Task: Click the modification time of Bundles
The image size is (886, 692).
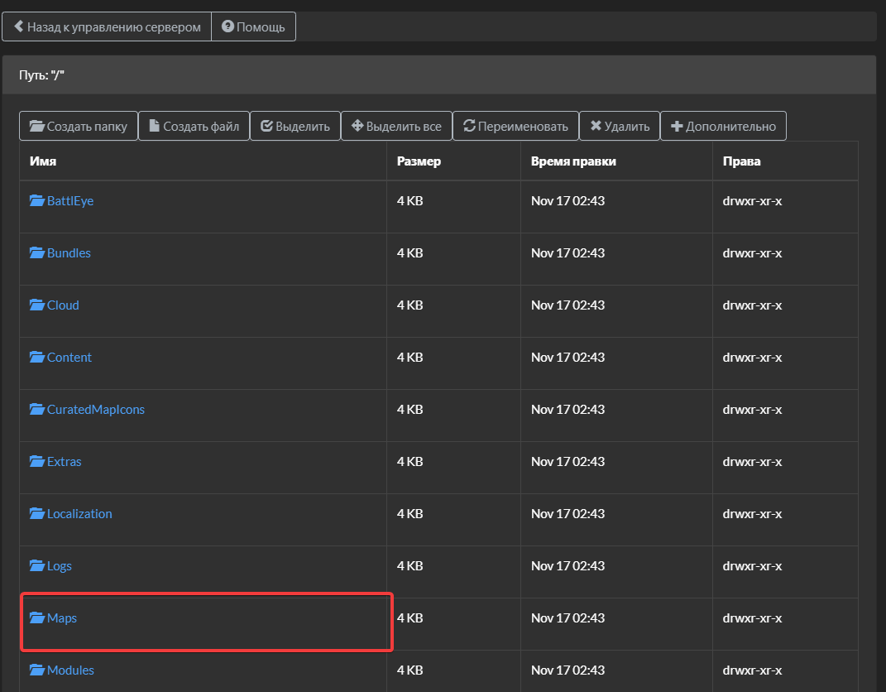Action: point(568,252)
